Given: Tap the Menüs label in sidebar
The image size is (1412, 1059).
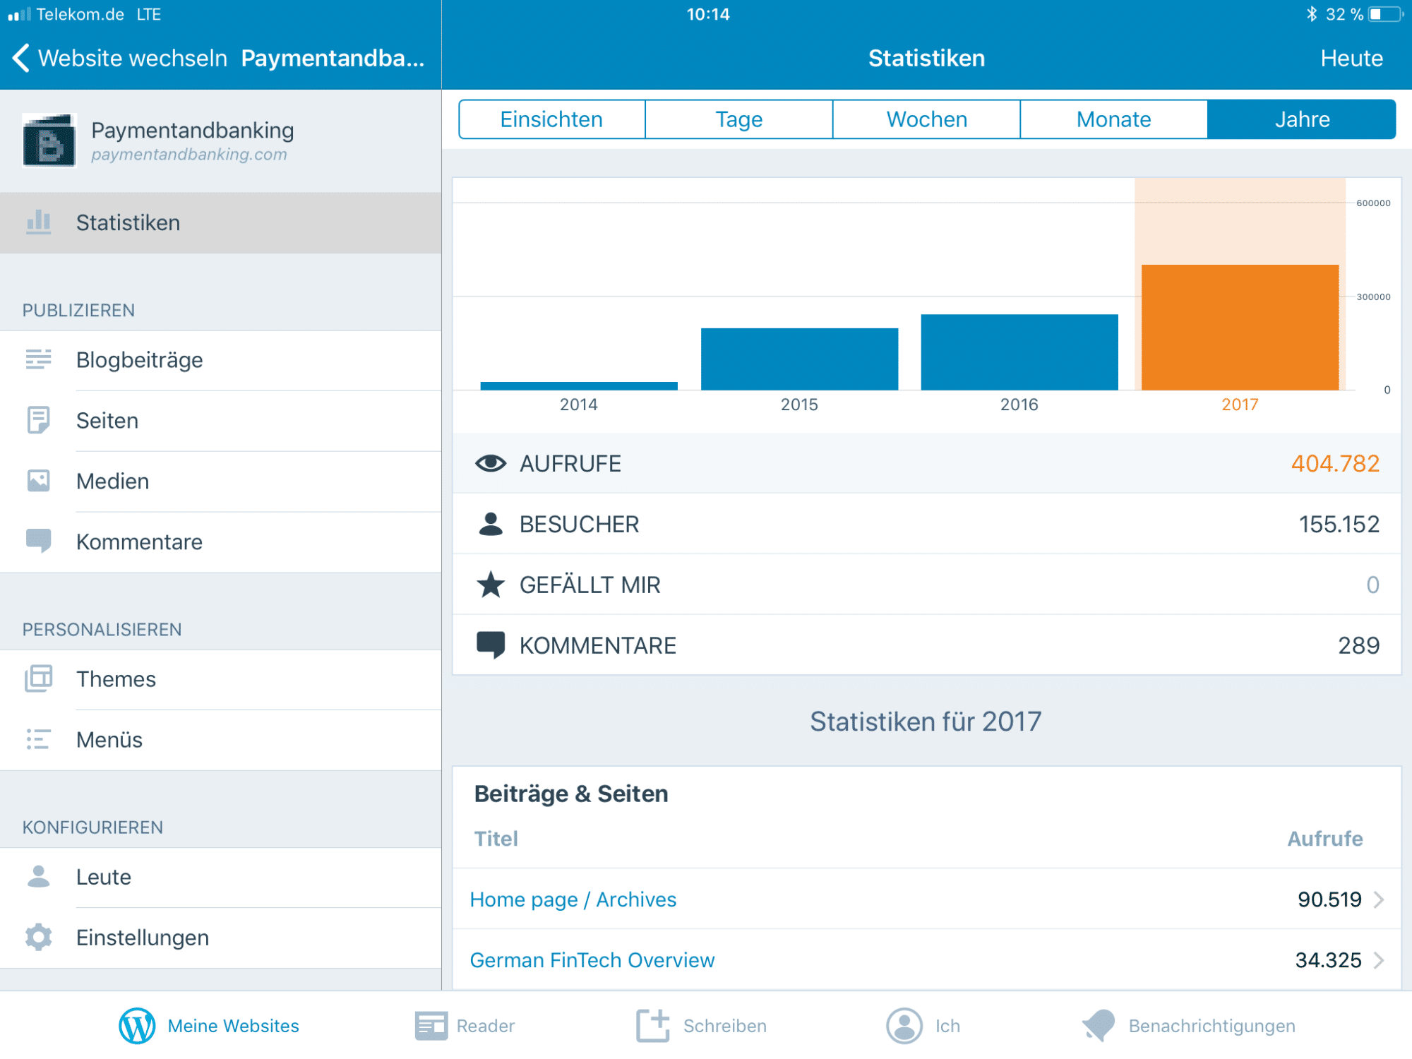Looking at the screenshot, I should point(109,740).
